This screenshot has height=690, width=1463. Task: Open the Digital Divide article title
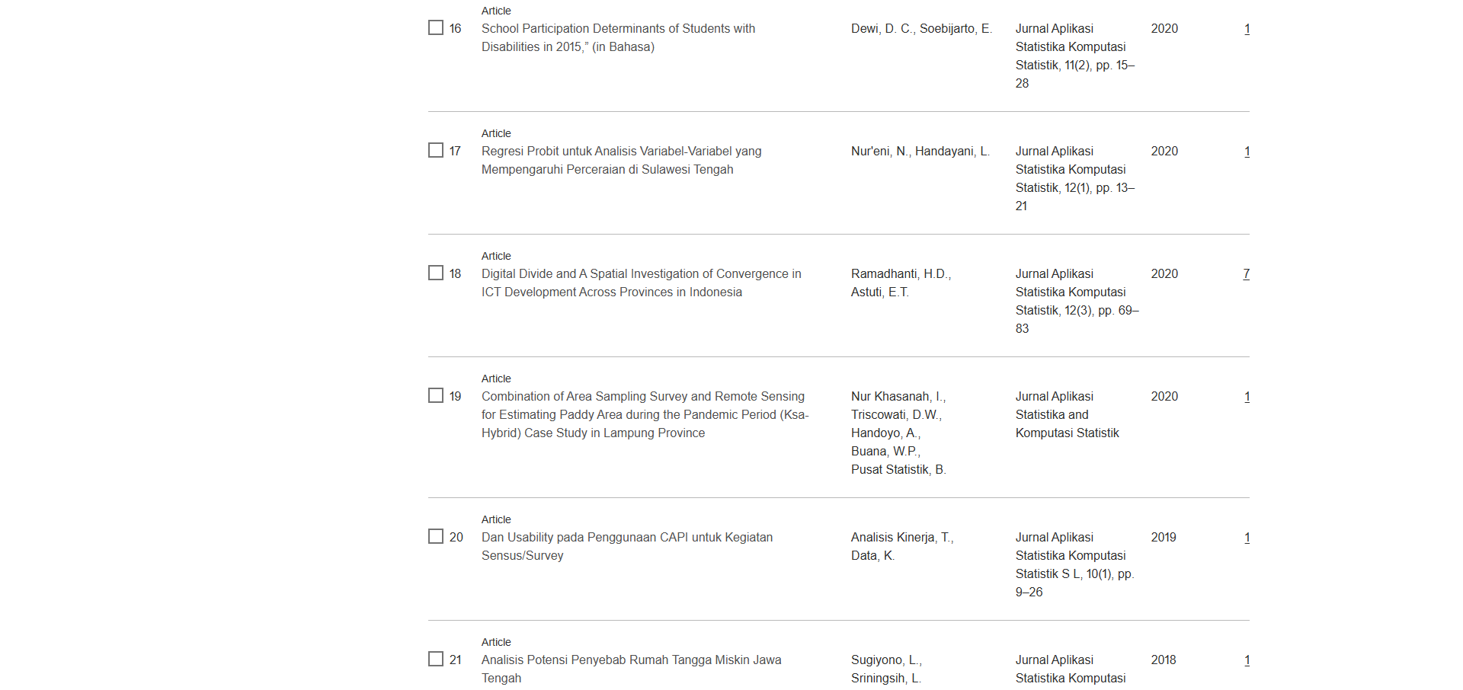[641, 274]
